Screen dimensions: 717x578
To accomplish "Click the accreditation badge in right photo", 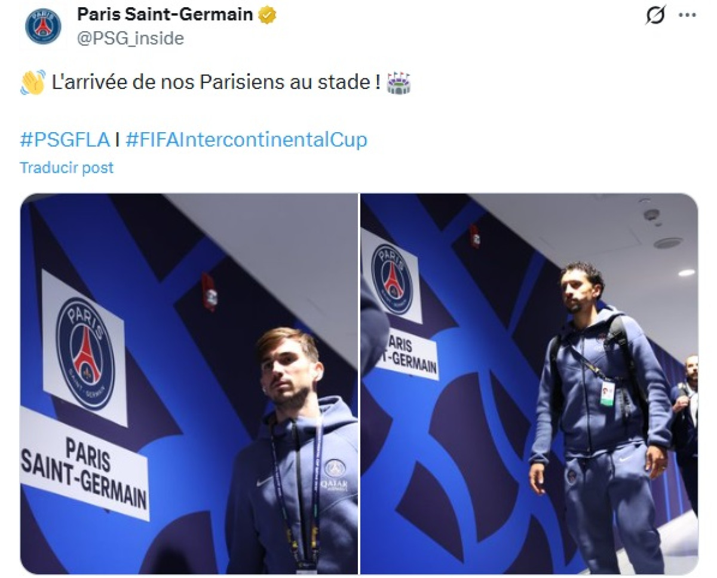I will point(607,394).
